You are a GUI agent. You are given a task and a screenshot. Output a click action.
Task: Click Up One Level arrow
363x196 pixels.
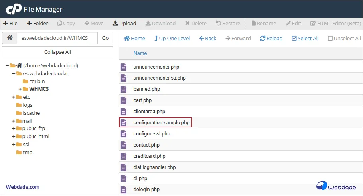(x=156, y=39)
